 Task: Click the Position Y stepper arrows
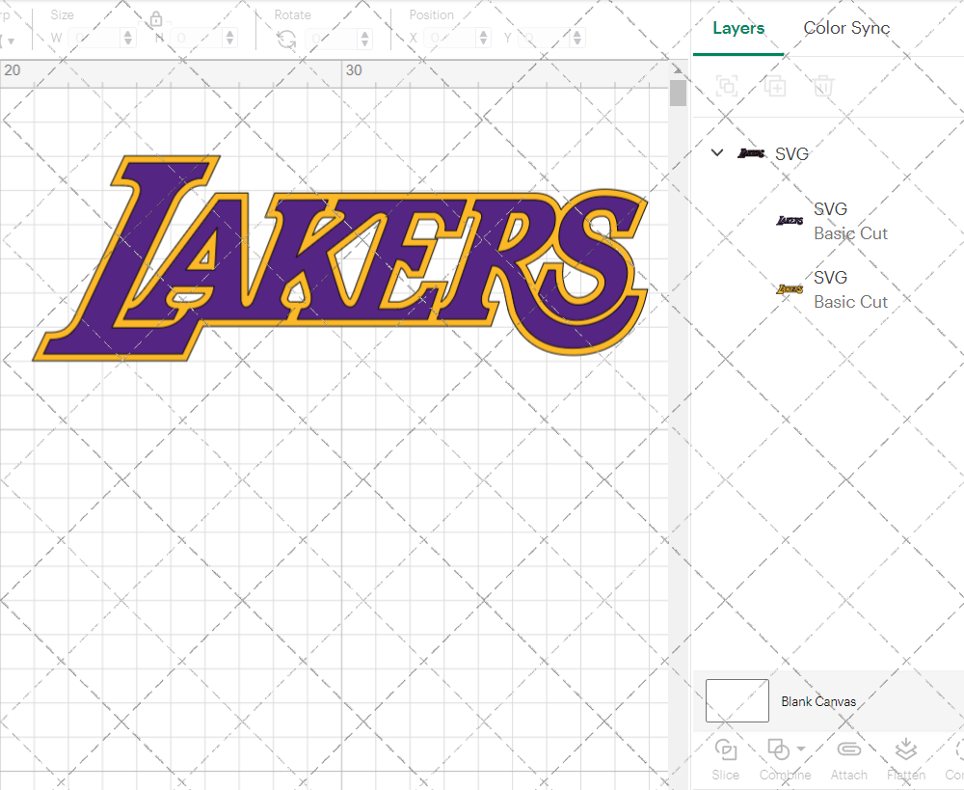[x=577, y=39]
